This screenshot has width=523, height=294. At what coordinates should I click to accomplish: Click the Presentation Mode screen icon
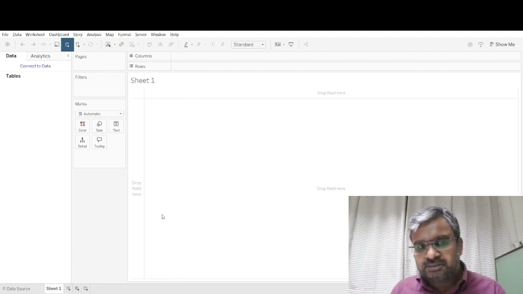click(x=291, y=45)
